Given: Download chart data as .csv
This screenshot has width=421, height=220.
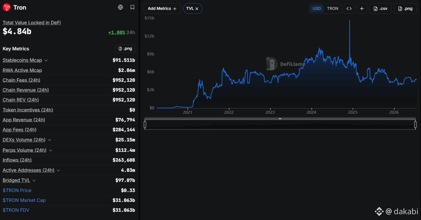Looking at the screenshot, I should (380, 9).
